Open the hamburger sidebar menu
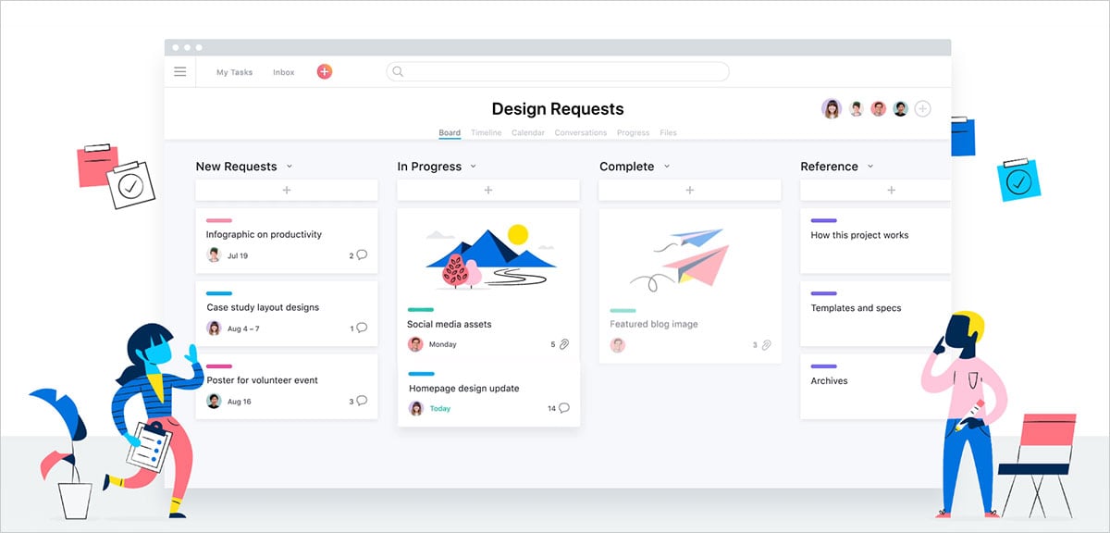 [179, 71]
